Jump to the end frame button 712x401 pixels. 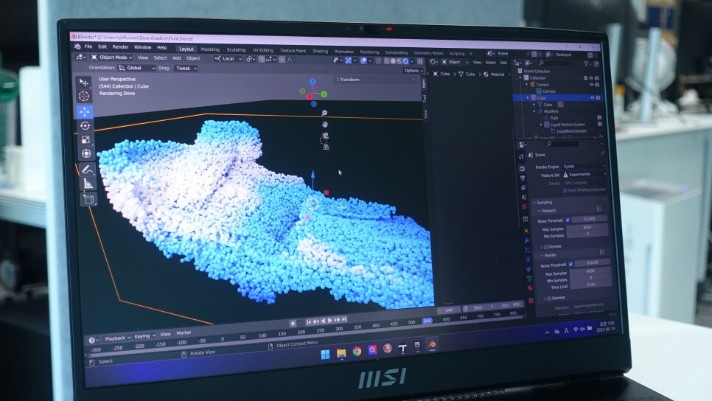344,320
